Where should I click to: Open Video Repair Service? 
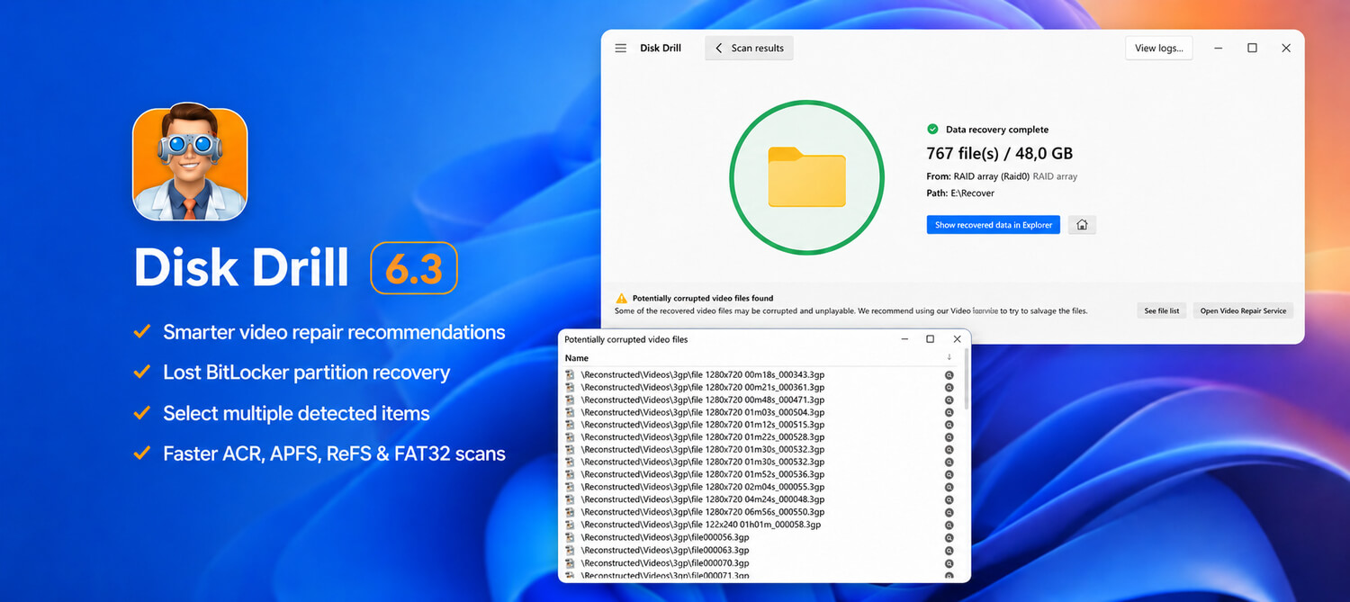1244,311
